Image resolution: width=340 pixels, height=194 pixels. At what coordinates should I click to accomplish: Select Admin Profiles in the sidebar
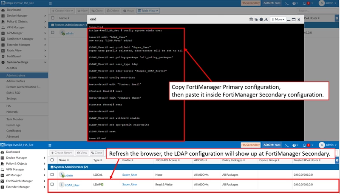pos(16,81)
